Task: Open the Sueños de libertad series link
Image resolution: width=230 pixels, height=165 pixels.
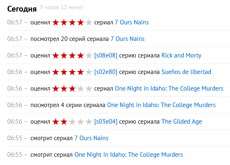Action: pos(186,72)
